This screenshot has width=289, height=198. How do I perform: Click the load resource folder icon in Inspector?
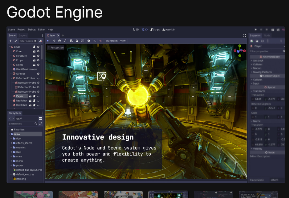pyautogui.click(x=257, y=41)
